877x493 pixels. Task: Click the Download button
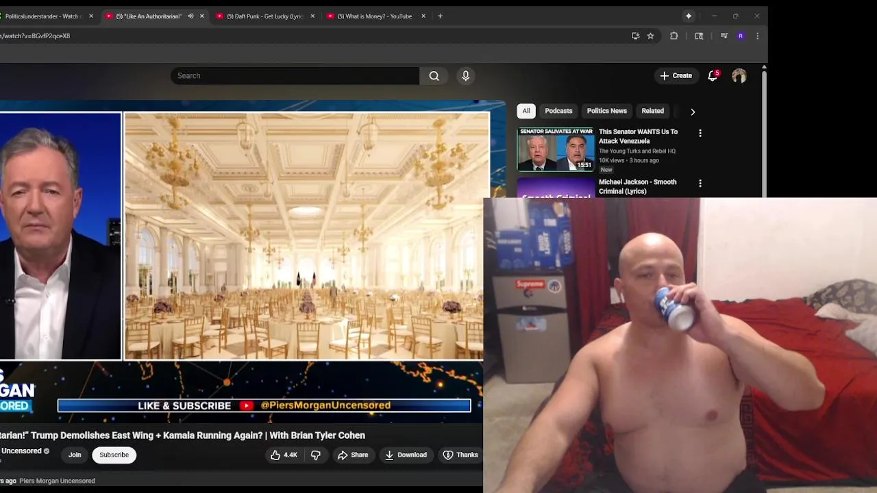406,455
